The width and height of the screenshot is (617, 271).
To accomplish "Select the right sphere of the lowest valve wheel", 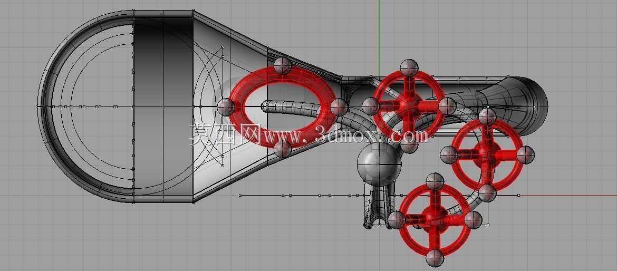I will coord(473,220).
